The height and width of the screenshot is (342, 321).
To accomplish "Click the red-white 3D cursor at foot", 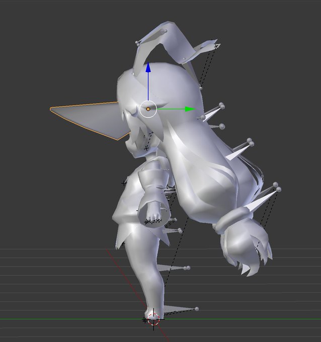I will (153, 319).
